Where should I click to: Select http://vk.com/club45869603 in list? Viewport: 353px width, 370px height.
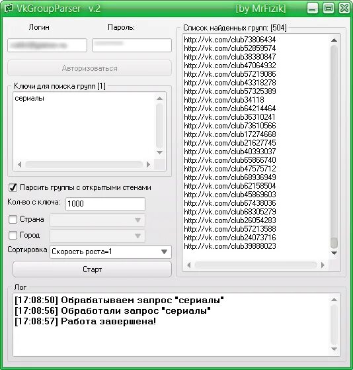click(230, 195)
